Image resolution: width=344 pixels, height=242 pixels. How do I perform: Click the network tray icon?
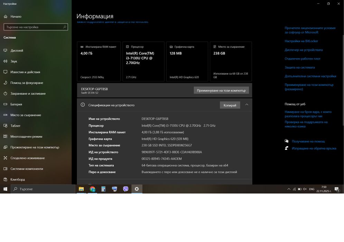[294, 189]
